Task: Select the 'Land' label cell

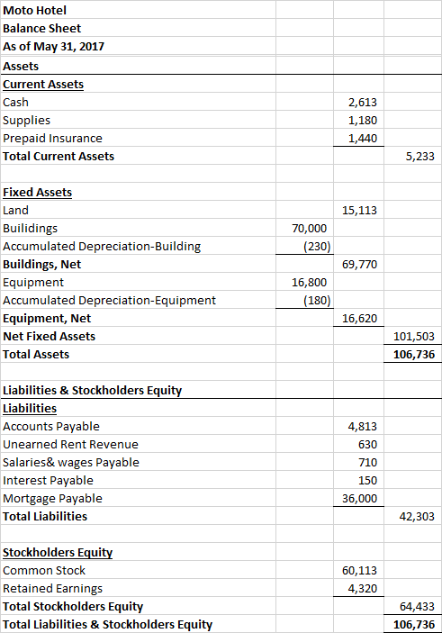Action: click(x=15, y=211)
